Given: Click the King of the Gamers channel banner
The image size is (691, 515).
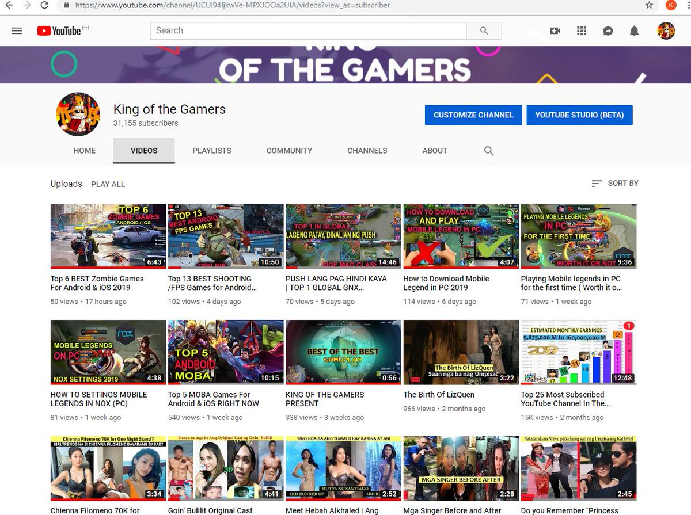Looking at the screenshot, I should pyautogui.click(x=345, y=65).
